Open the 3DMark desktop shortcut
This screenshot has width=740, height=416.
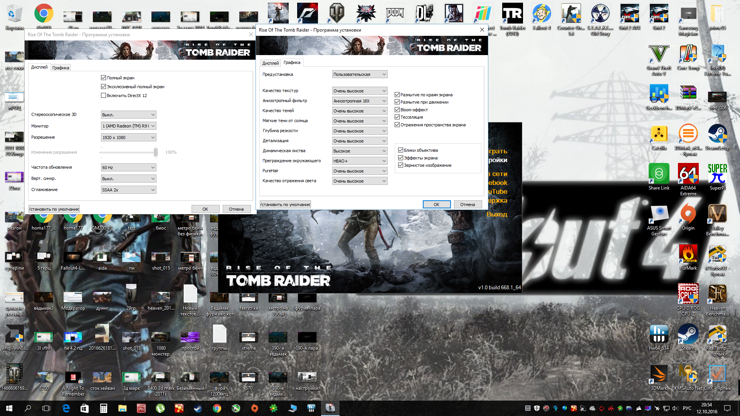(x=659, y=375)
